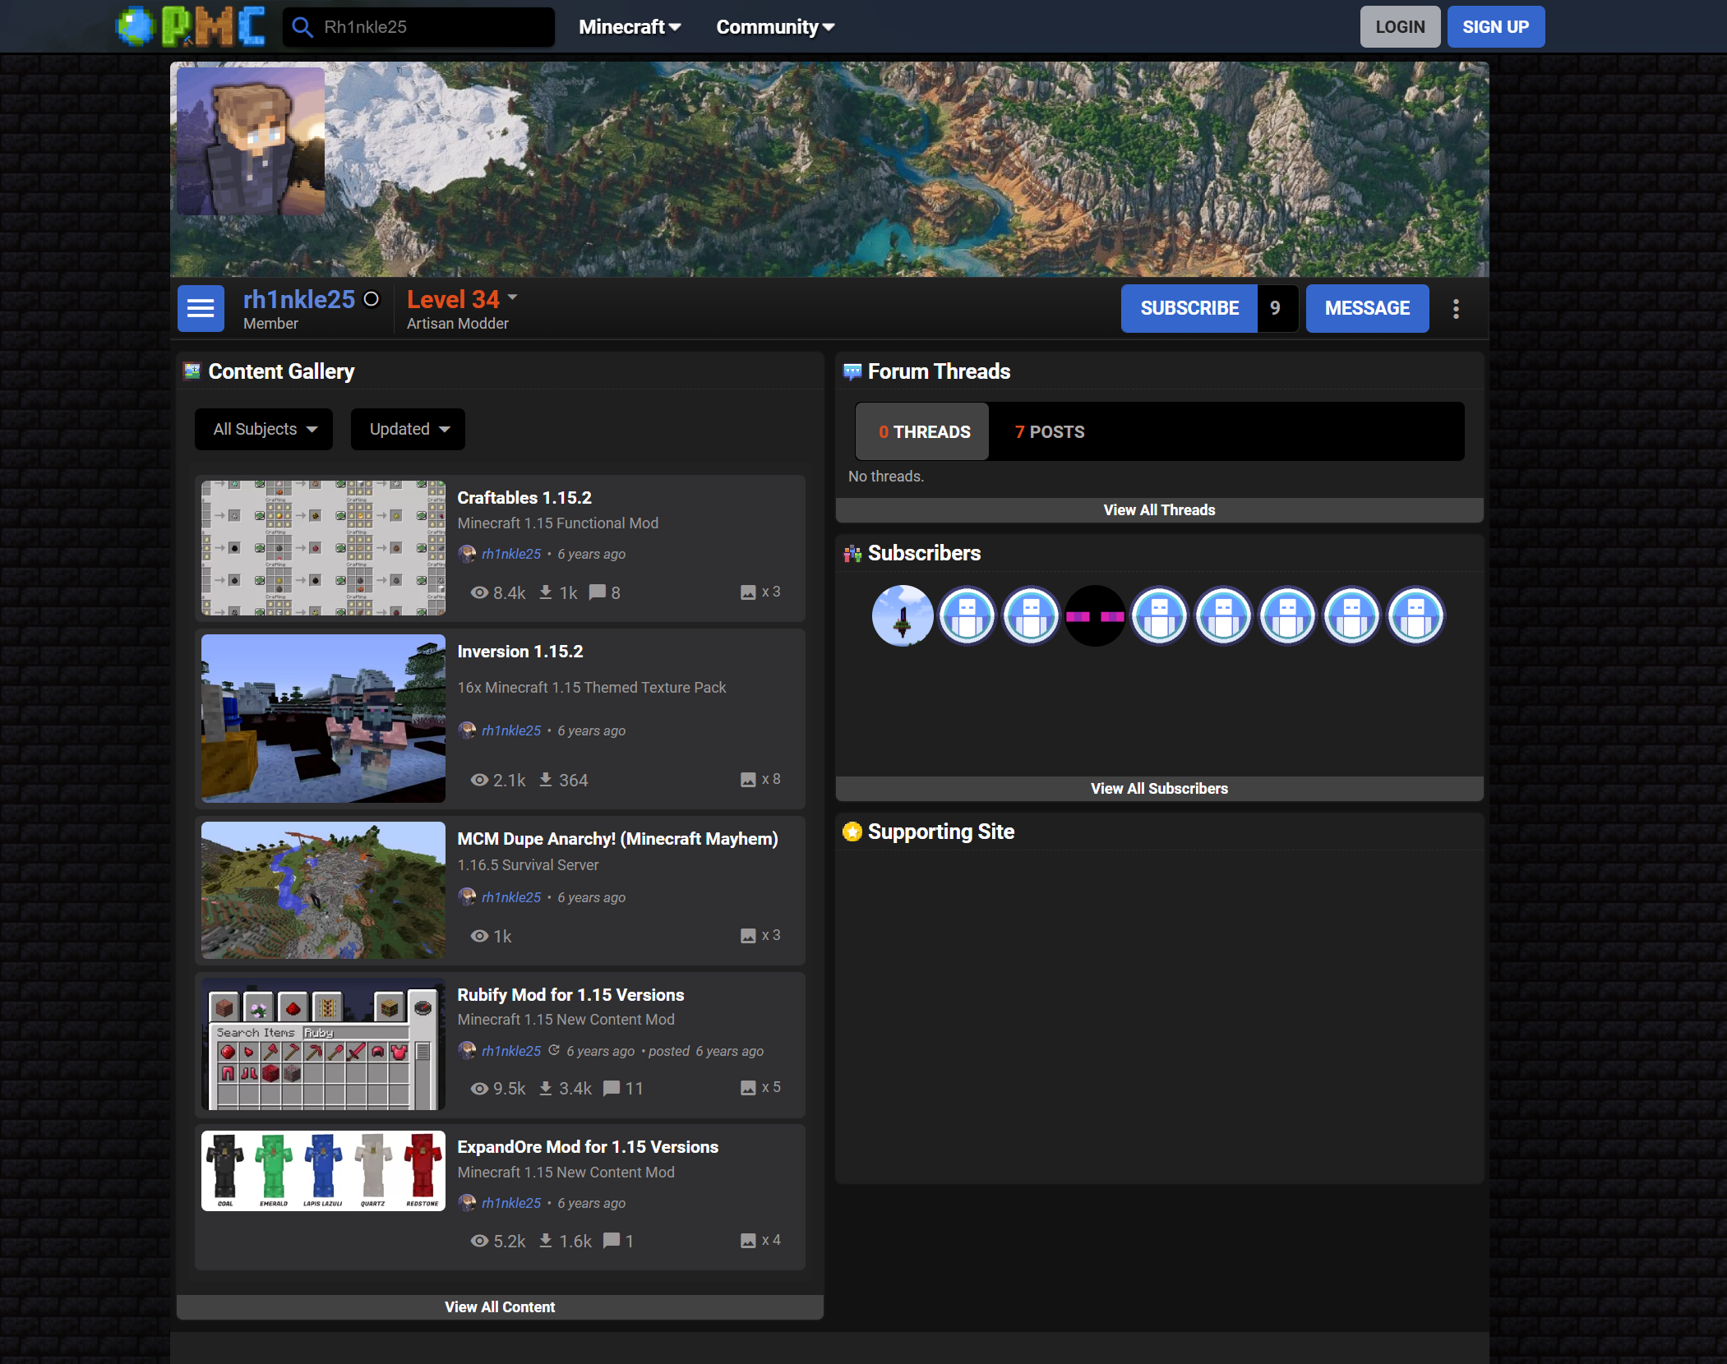The height and width of the screenshot is (1364, 1727).
Task: Click the download icon on Inversion 1.15.2
Action: coord(545,780)
